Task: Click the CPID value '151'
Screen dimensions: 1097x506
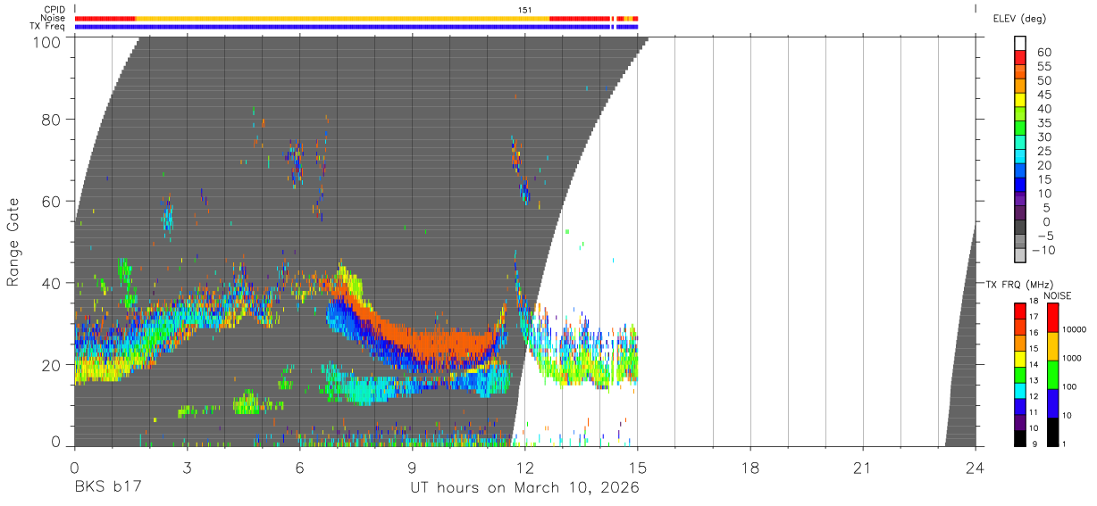Action: pyautogui.click(x=525, y=10)
